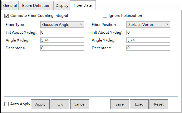Click the Fiber Data tab
The height and width of the screenshot is (113, 182).
tap(83, 5)
